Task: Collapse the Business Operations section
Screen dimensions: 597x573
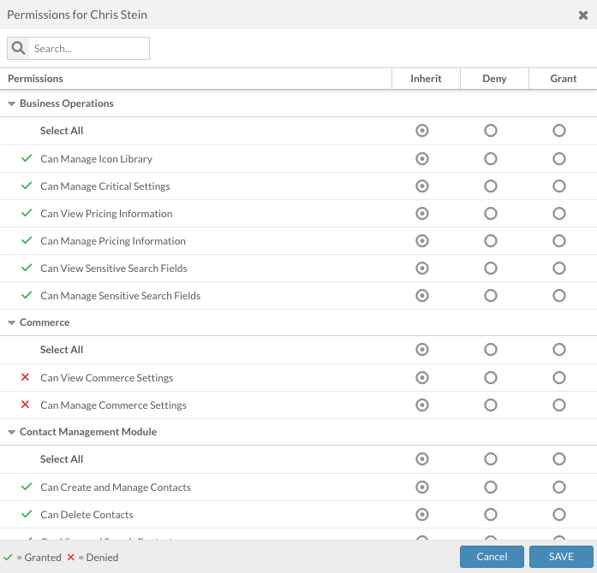Action: point(11,103)
